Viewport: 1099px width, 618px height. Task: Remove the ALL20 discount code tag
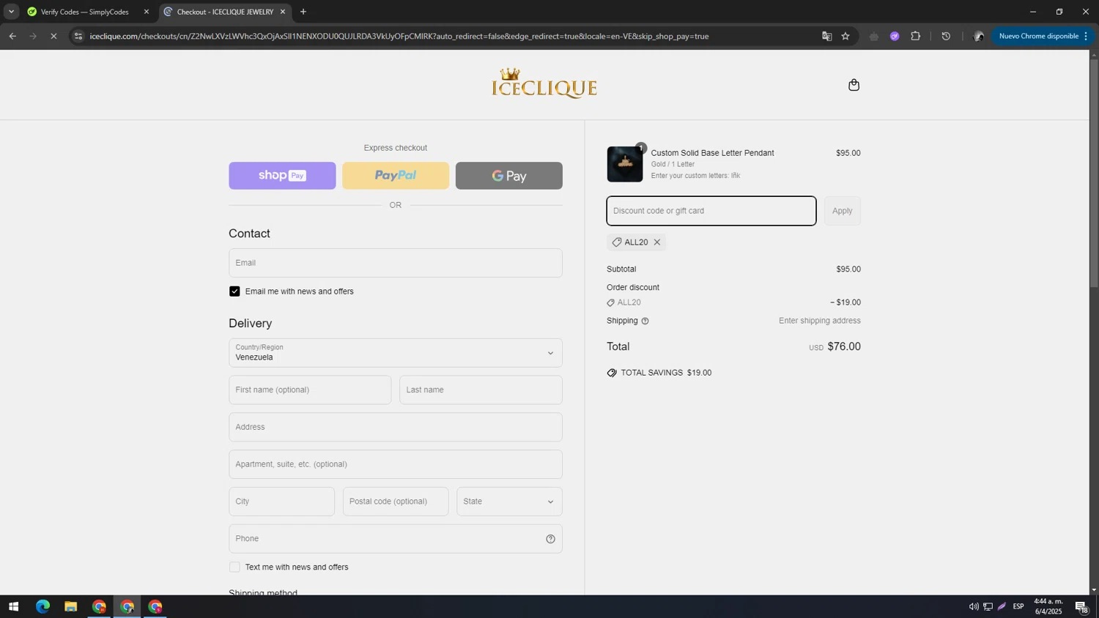click(x=657, y=242)
